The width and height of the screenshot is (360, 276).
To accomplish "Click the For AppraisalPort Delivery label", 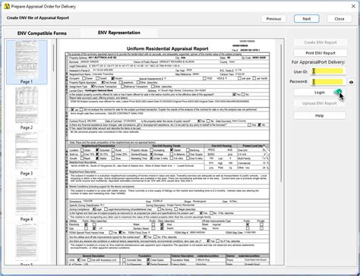I will tap(318, 62).
